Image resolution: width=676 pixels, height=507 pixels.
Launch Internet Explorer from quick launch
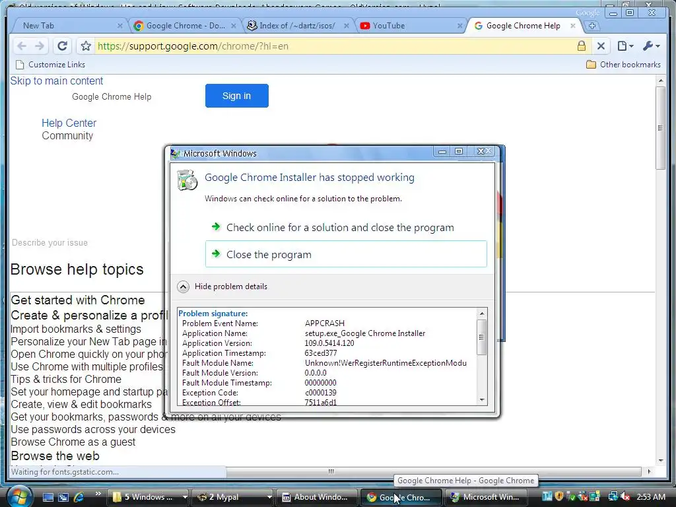tap(79, 498)
